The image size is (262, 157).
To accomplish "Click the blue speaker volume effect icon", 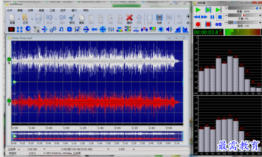I will (161, 30).
